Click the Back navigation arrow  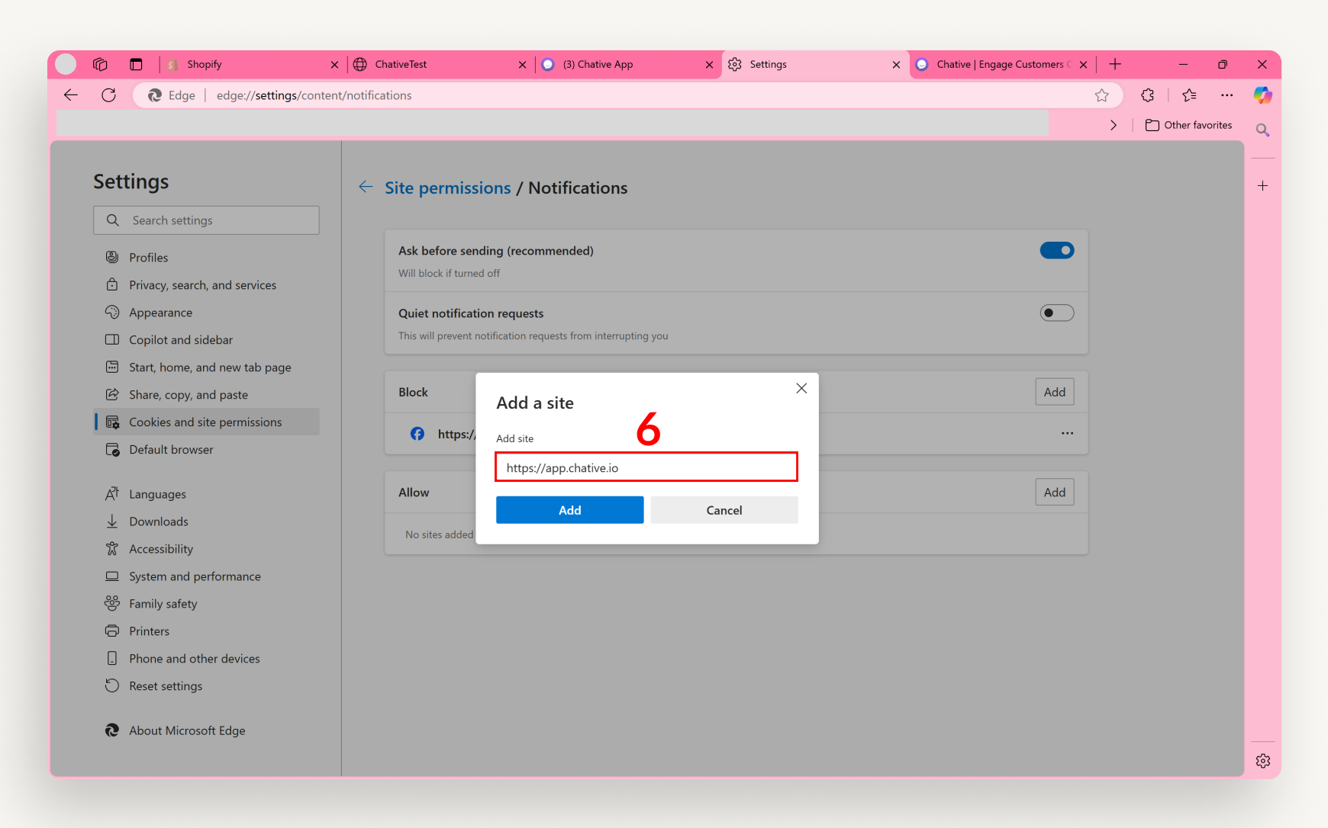(71, 95)
